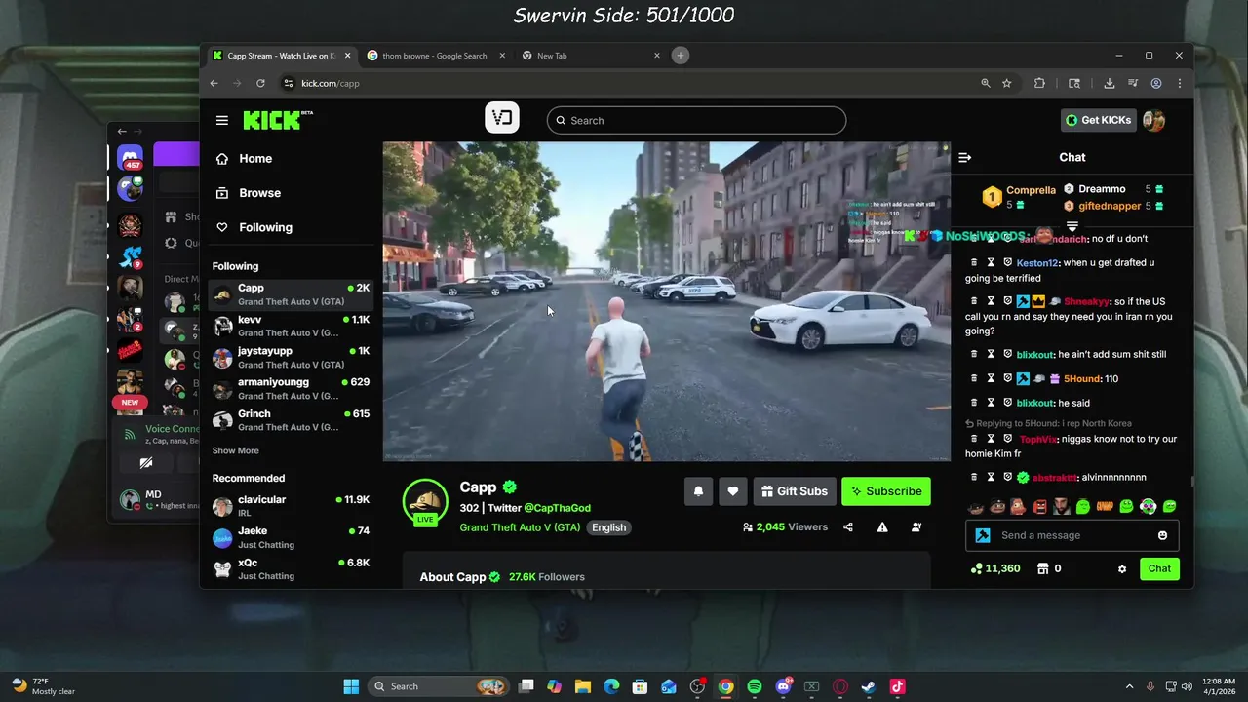Reload the Kick page

point(260,83)
